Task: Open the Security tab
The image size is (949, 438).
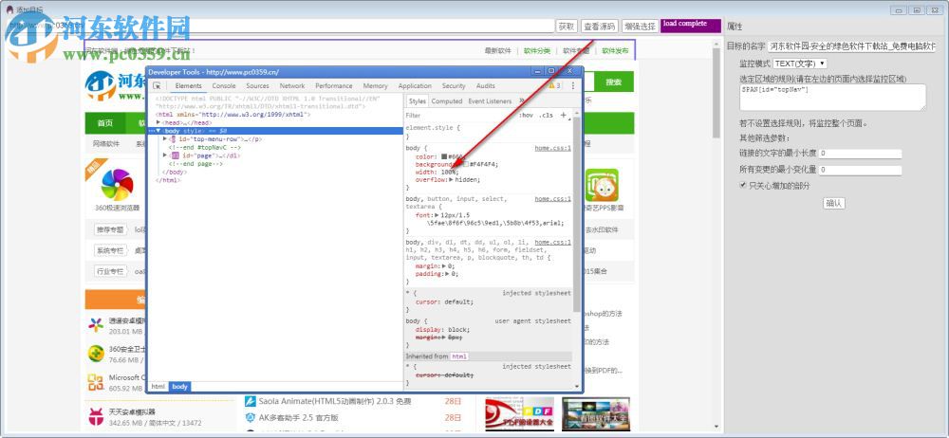Action: (x=454, y=86)
